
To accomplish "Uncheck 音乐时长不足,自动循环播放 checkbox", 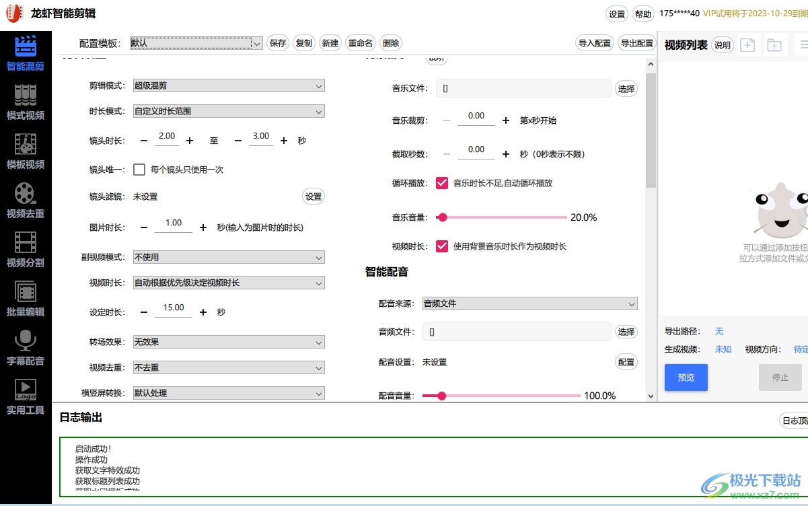I will tap(442, 183).
